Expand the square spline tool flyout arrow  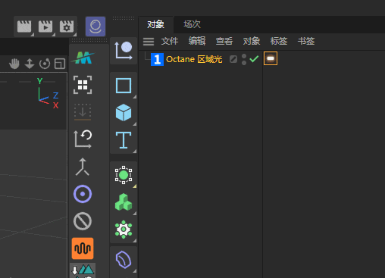coord(135,97)
